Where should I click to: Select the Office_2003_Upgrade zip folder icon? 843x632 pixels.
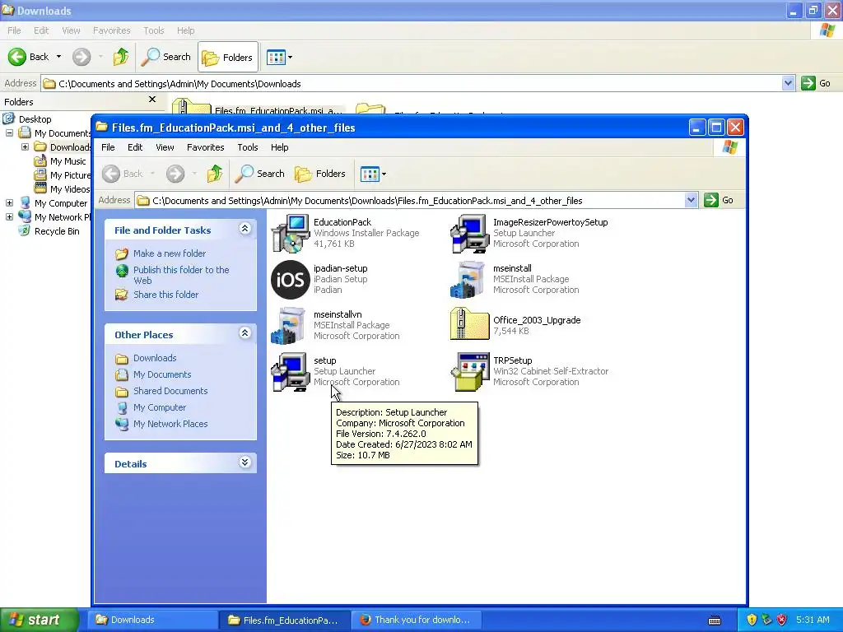point(470,324)
